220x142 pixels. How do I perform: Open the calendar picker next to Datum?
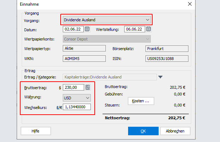pyautogui.click(x=87, y=29)
